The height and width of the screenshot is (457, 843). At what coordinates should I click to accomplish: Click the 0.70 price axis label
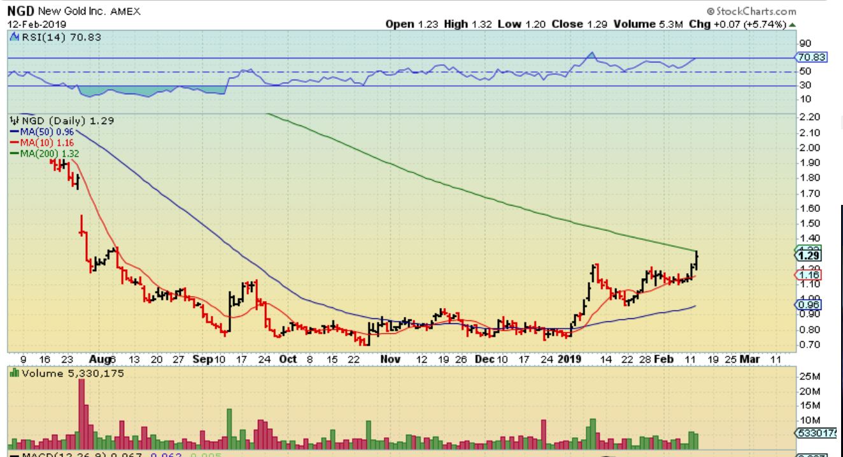tap(809, 345)
